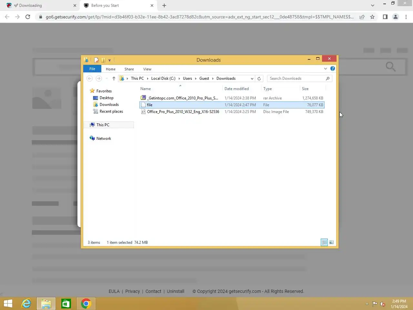Open Windows Start button
This screenshot has width=413, height=310.
point(8,304)
